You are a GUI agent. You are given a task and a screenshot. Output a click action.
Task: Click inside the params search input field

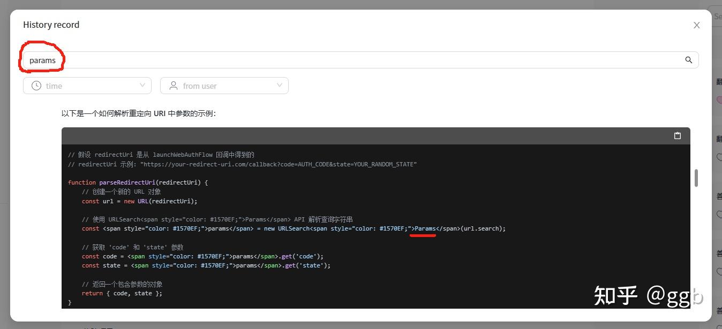click(214, 59)
